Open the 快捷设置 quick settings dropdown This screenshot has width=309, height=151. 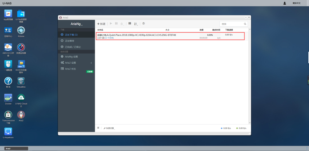coord(109,128)
